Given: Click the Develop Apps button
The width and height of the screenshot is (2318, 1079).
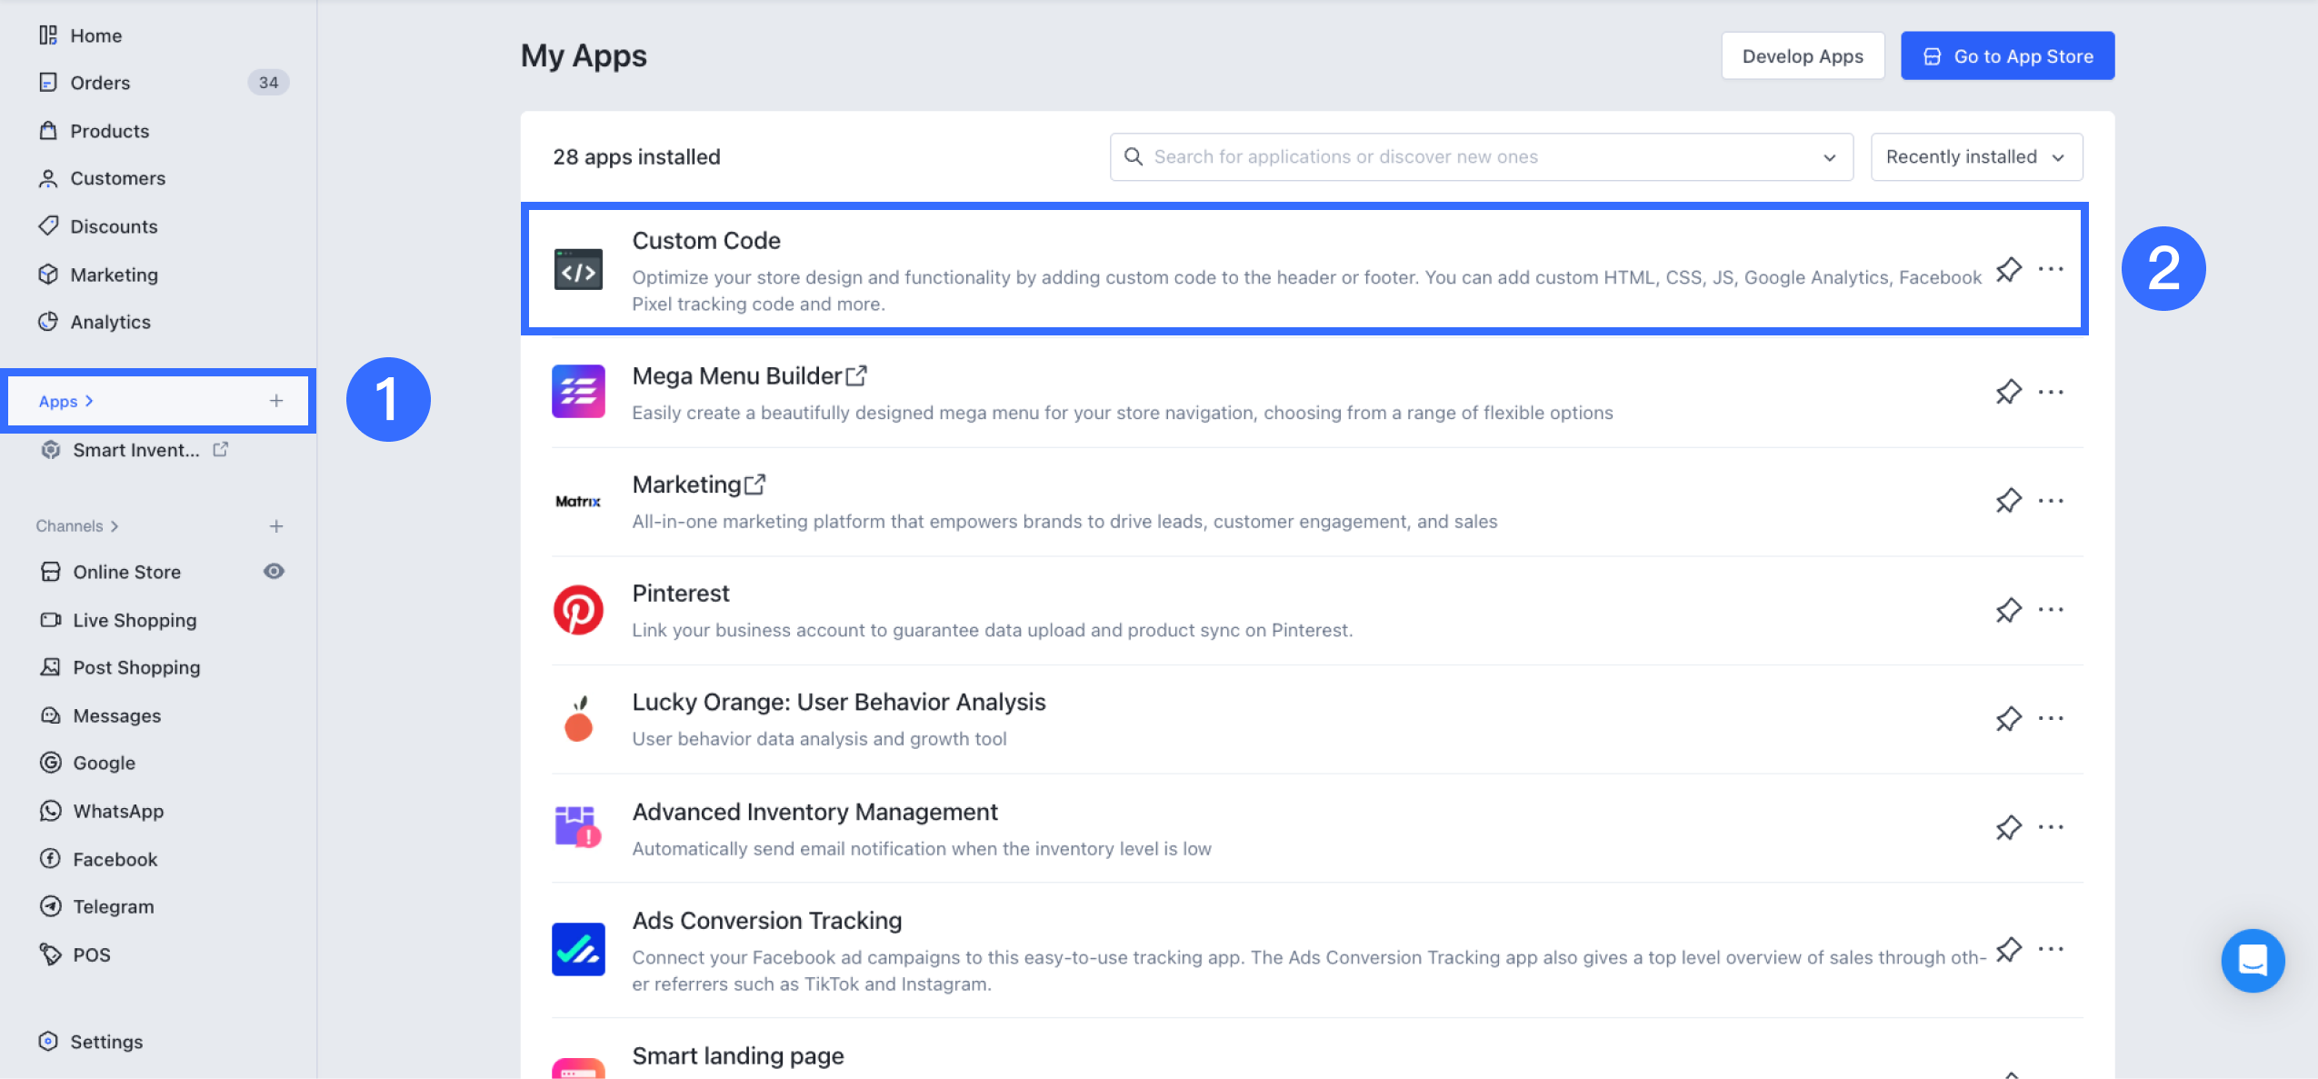Looking at the screenshot, I should point(1802,56).
